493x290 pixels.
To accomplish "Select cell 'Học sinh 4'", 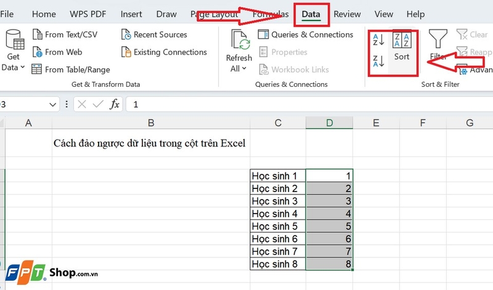I will point(278,213).
